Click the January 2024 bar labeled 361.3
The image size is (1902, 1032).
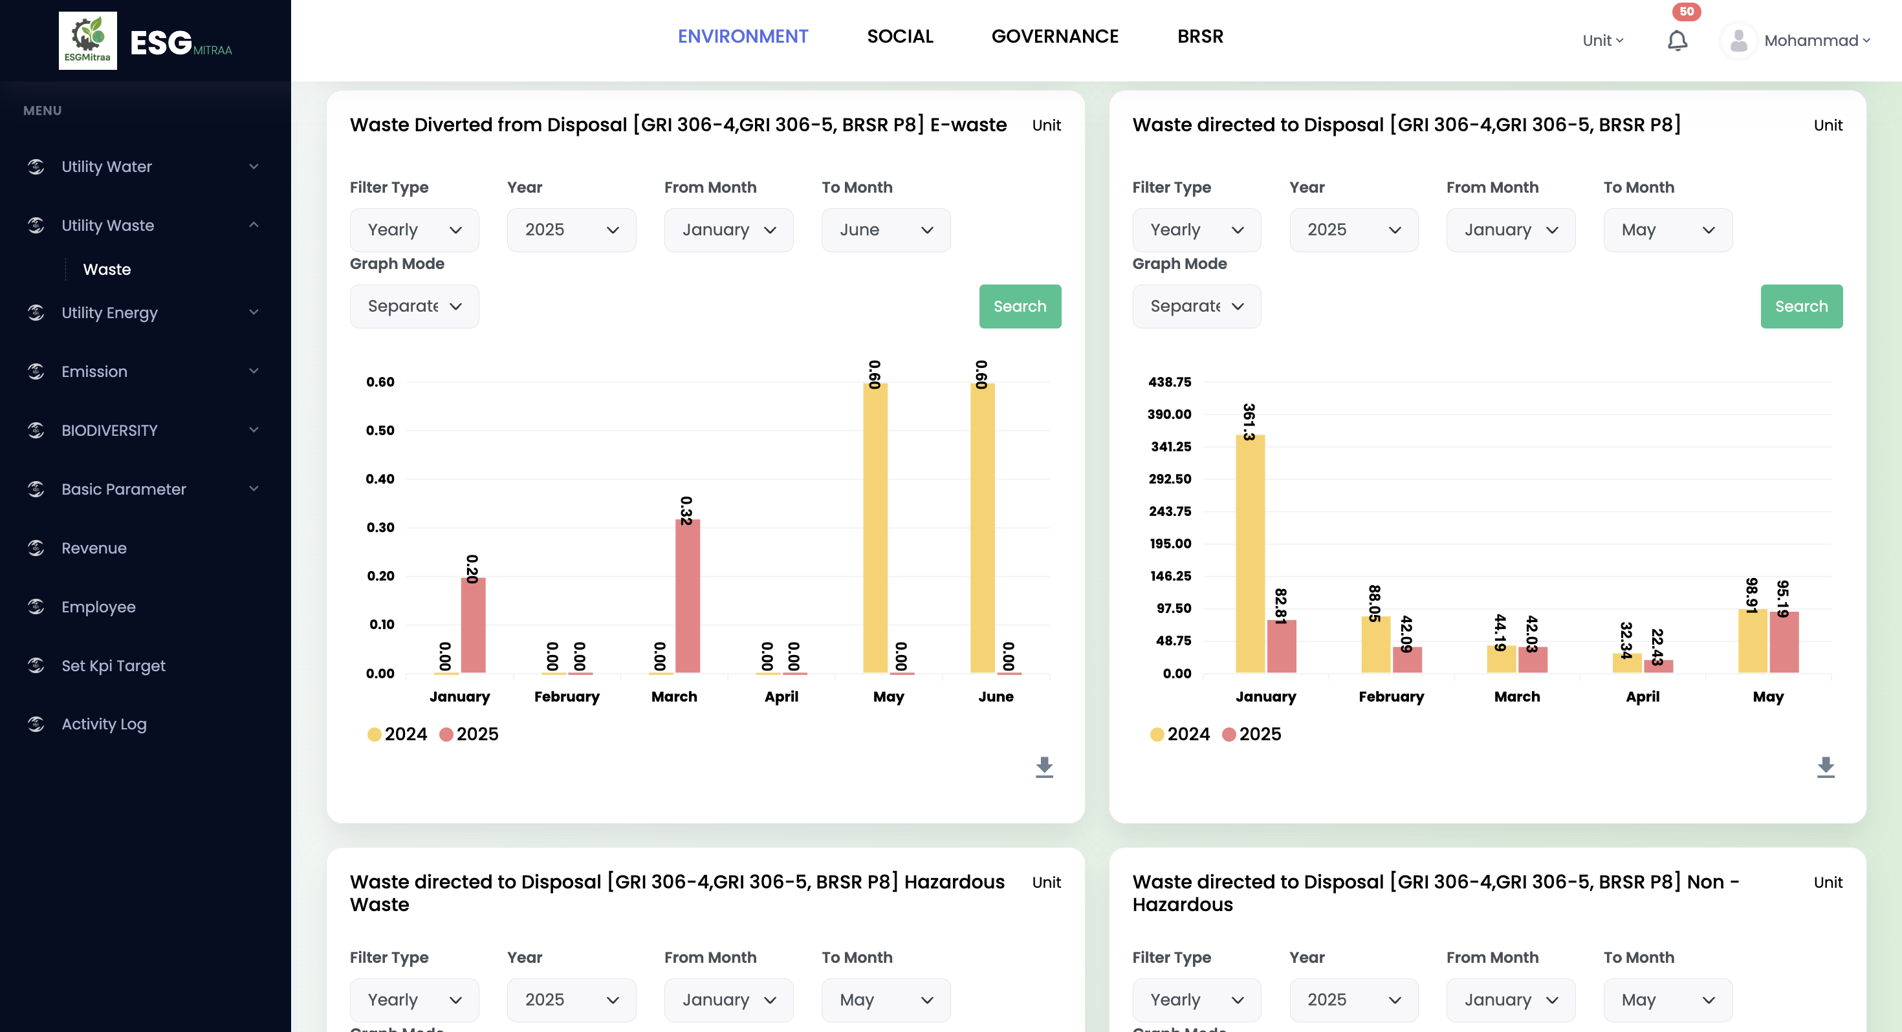click(x=1249, y=554)
